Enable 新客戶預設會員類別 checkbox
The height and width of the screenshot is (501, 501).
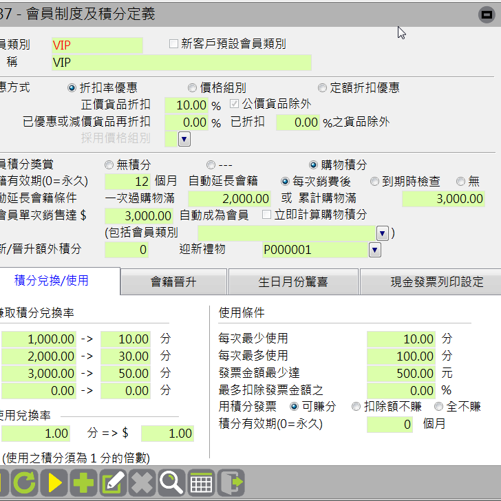pos(174,45)
